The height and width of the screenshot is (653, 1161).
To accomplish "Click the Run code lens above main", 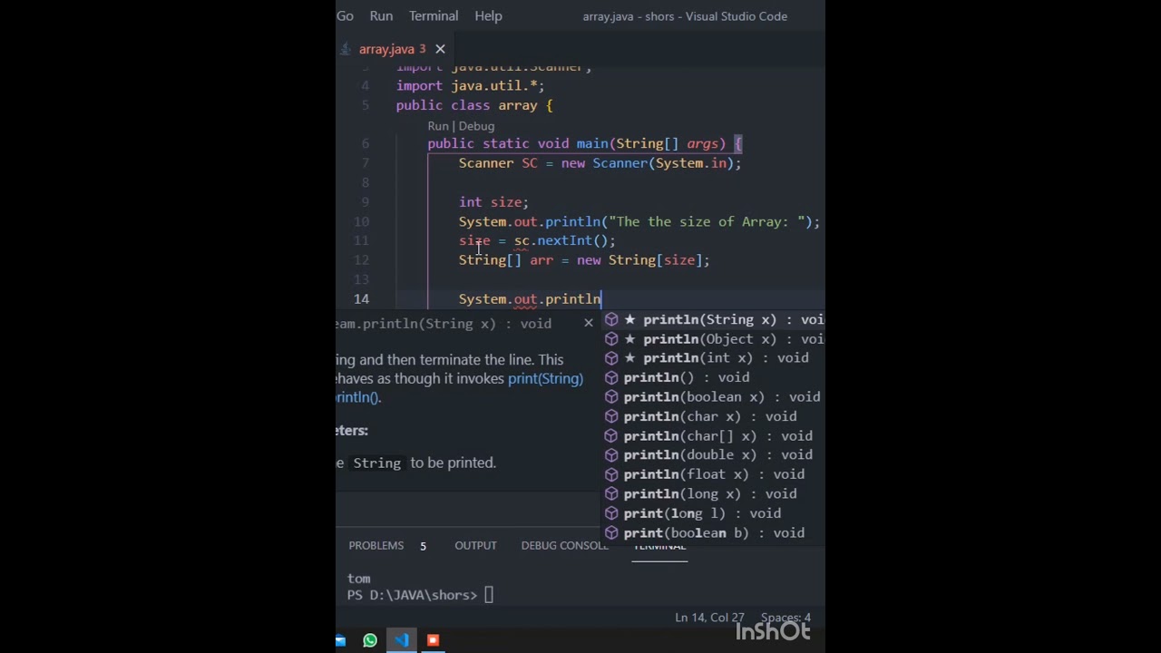I will pyautogui.click(x=438, y=126).
